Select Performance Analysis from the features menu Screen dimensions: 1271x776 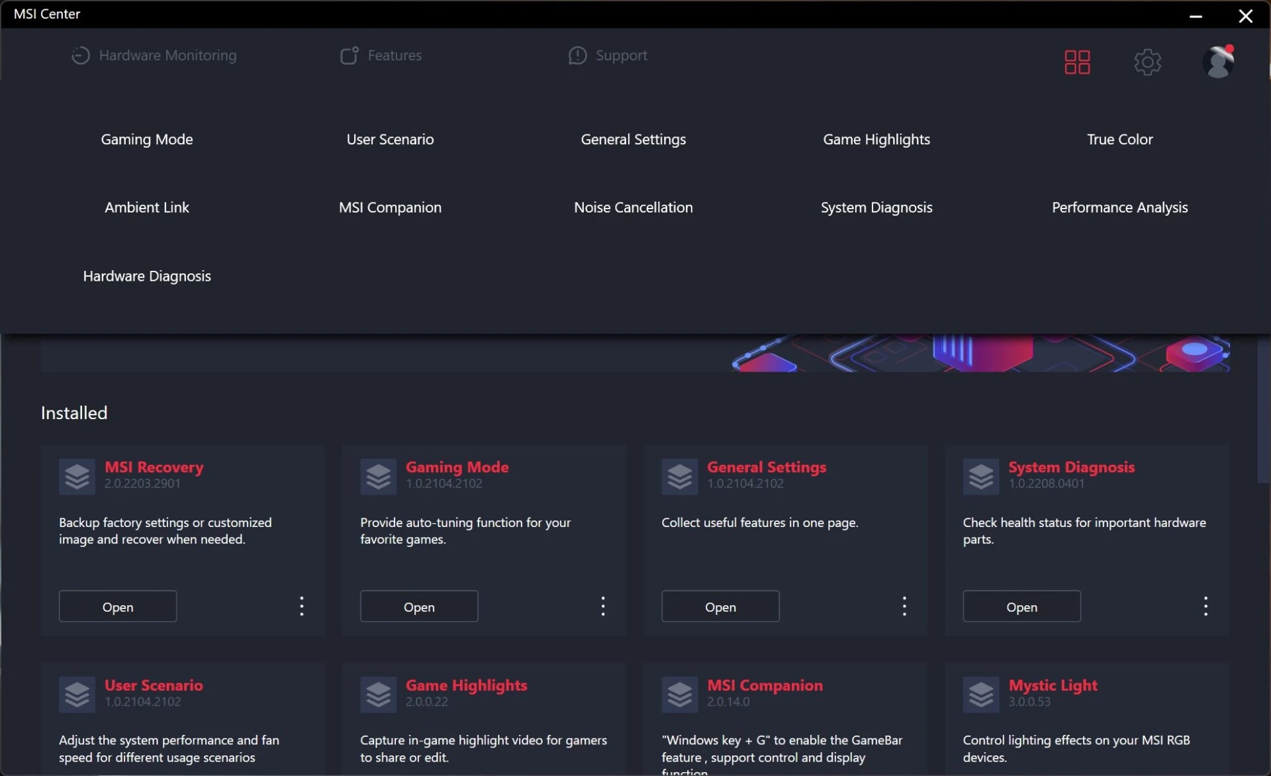coord(1120,208)
